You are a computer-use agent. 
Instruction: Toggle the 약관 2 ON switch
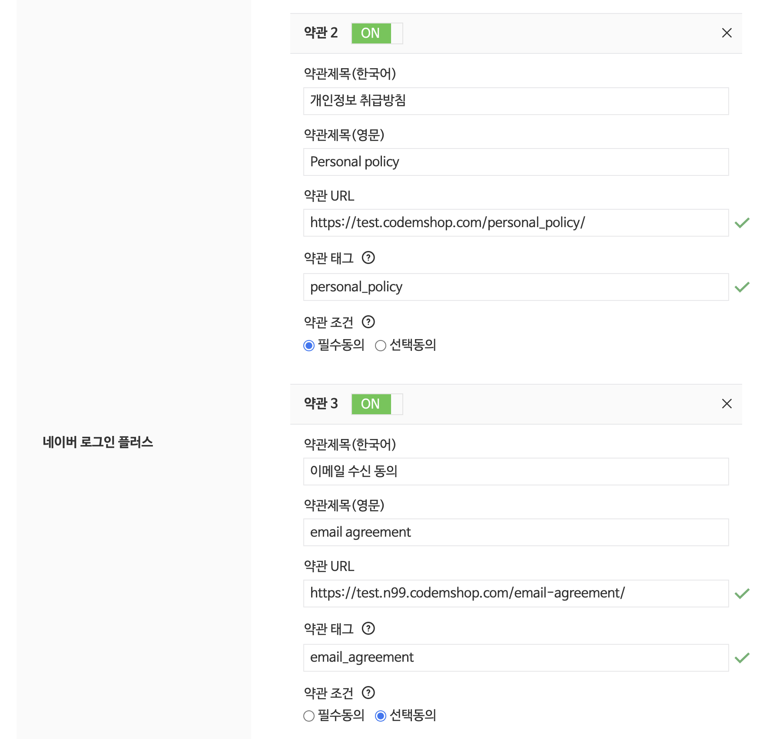(377, 33)
